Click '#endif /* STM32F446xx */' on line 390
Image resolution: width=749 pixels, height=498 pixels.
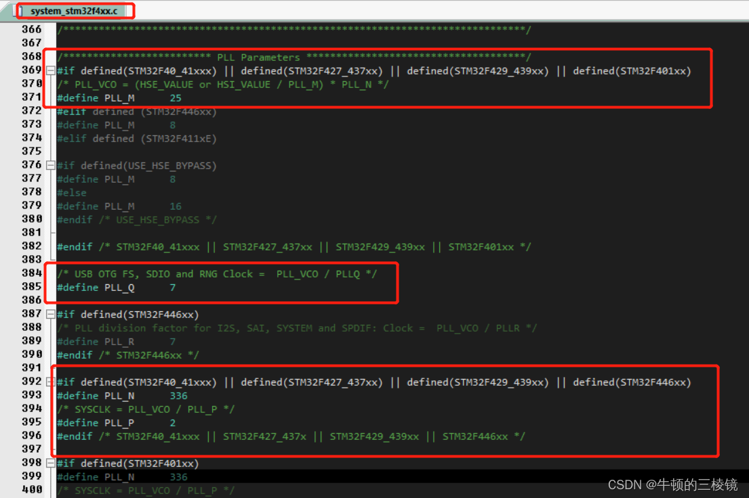[127, 355]
